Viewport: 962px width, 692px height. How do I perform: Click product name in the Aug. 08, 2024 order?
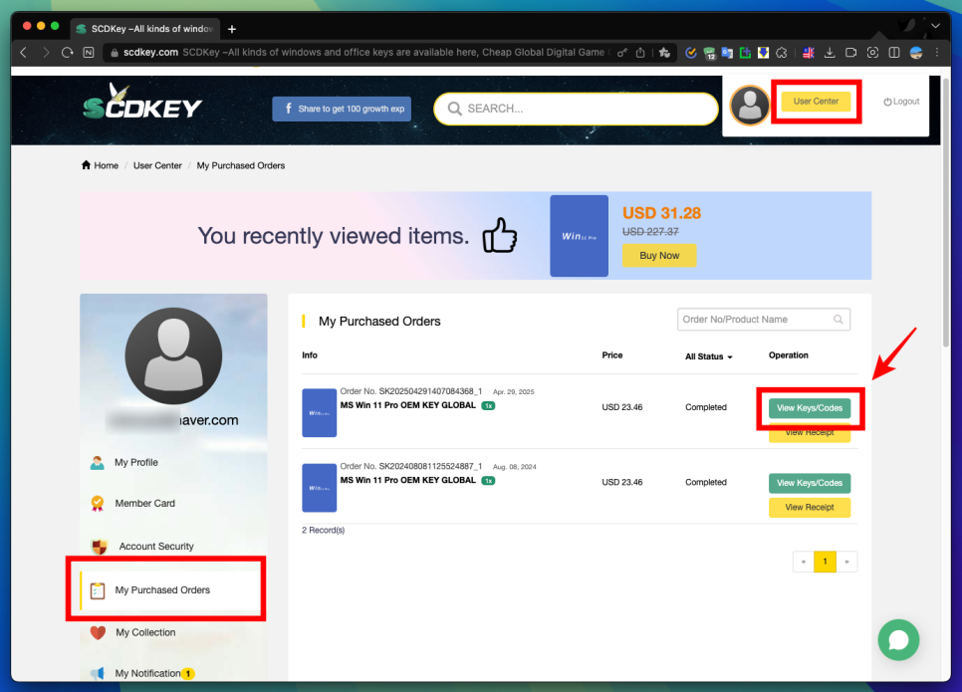(408, 480)
